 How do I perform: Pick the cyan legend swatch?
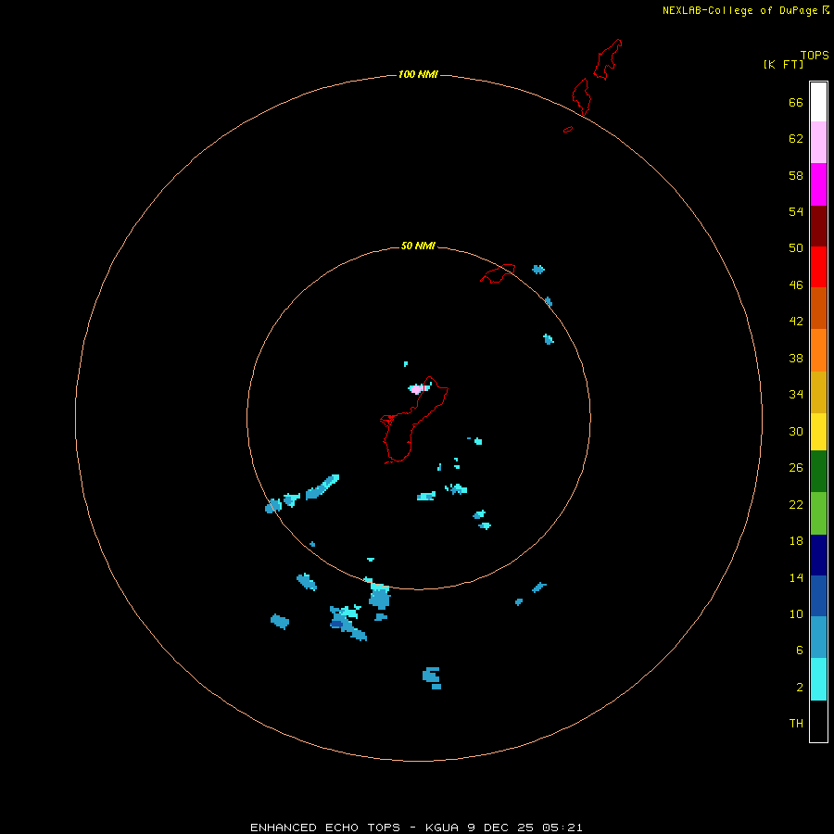tap(818, 679)
